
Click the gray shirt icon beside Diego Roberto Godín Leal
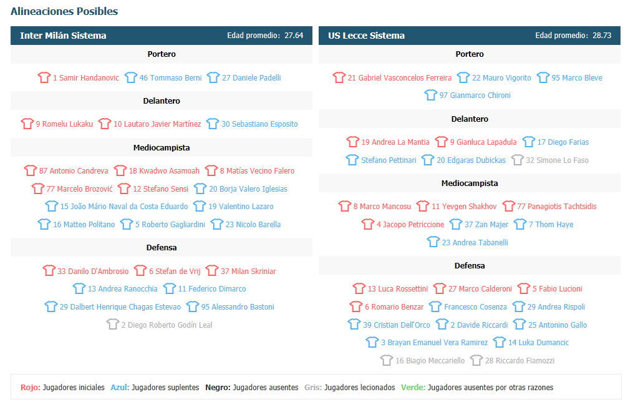[113, 325]
